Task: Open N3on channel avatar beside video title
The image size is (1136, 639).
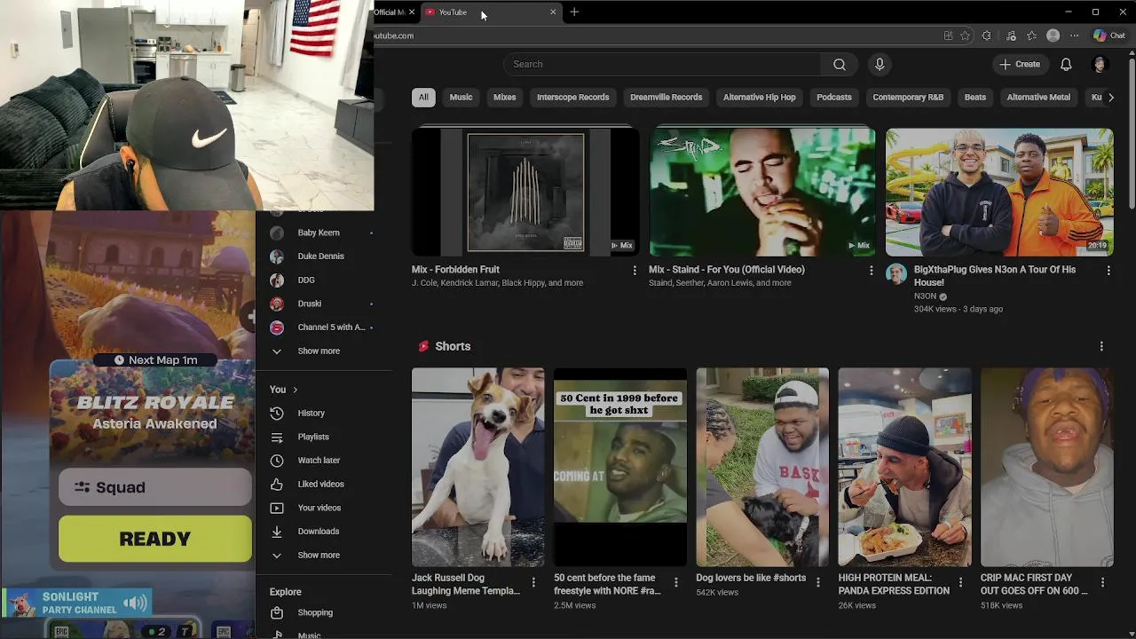Action: click(x=895, y=273)
